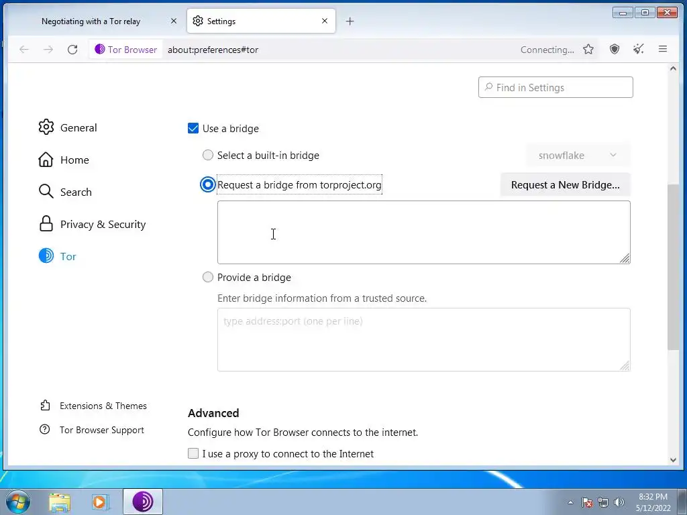
Task: Open General settings category
Action: point(68,127)
